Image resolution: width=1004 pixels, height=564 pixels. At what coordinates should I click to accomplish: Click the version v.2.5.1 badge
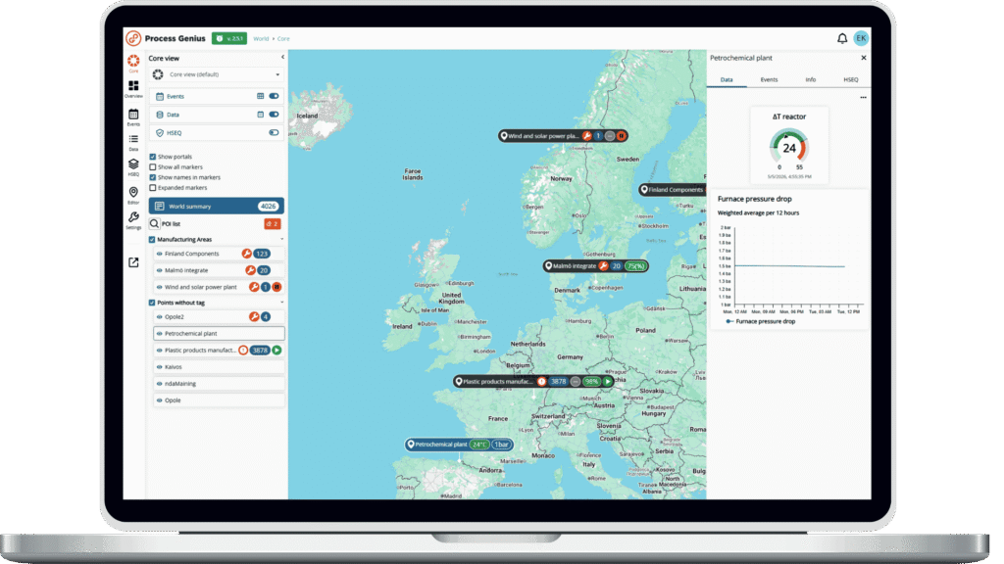tap(229, 38)
